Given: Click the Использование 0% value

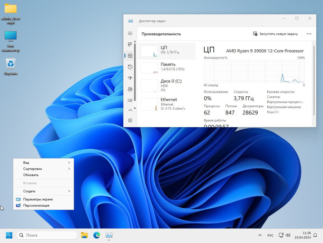Looking at the screenshot, I should coord(207,98).
